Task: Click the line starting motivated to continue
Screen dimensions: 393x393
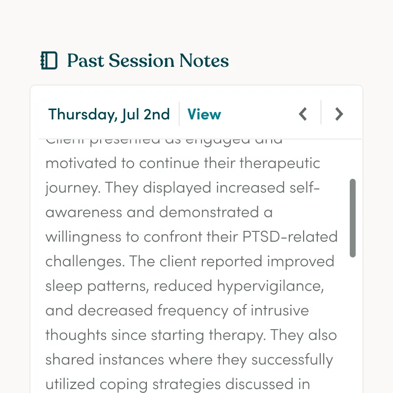Action: coord(183,163)
